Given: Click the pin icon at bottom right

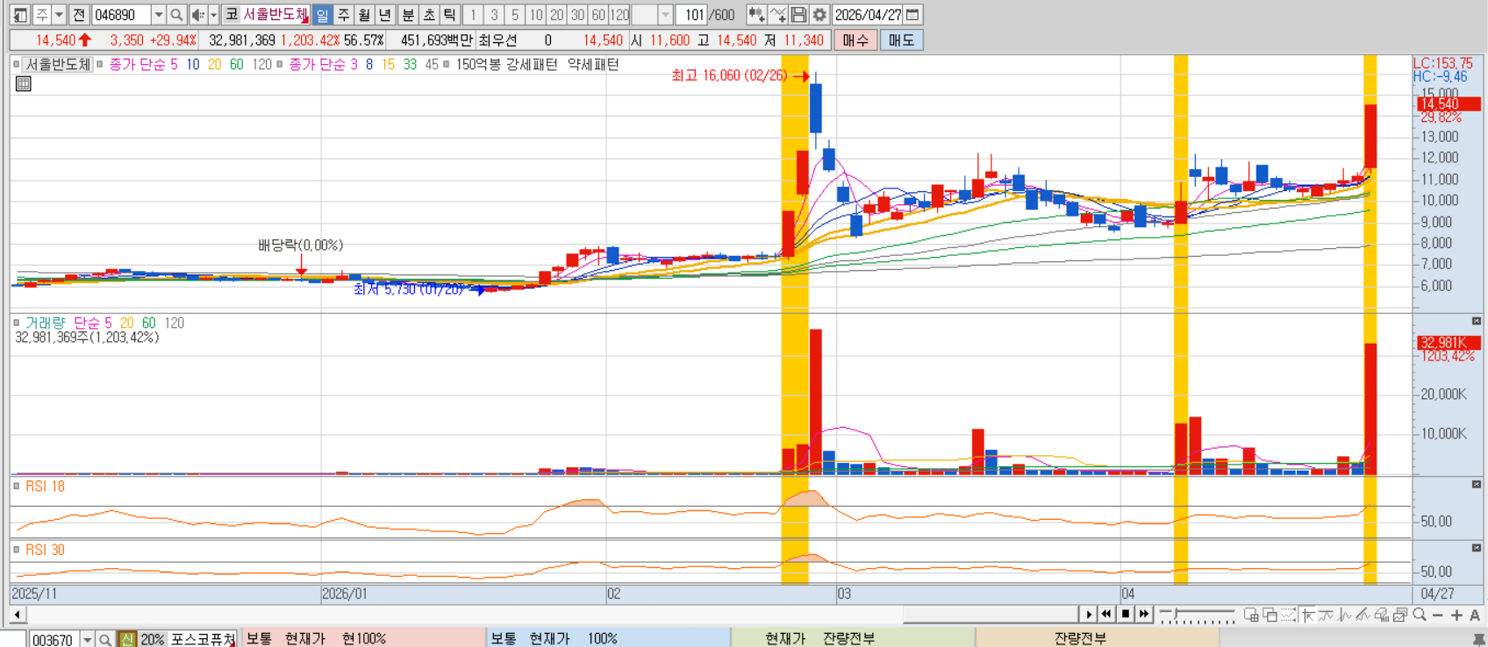Looking at the screenshot, I should tap(1479, 639).
